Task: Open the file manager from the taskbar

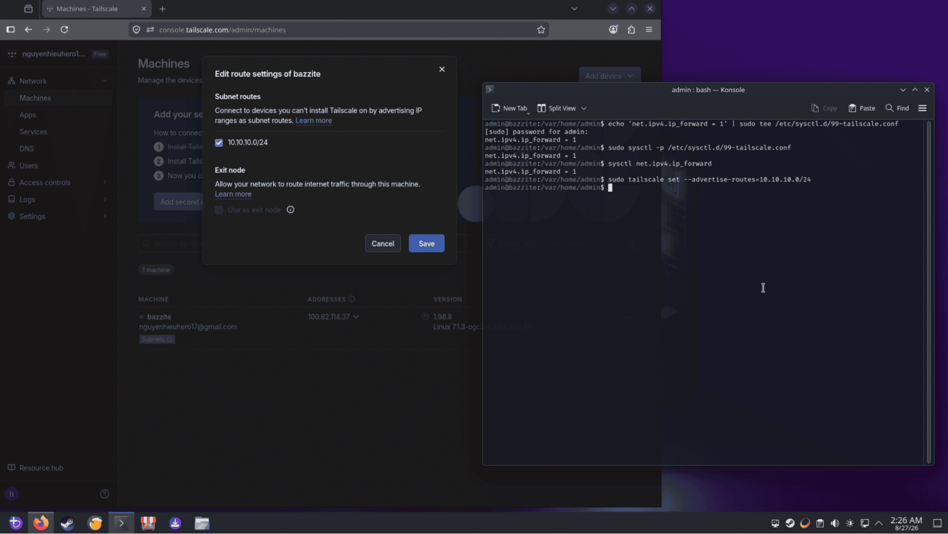Action: click(202, 523)
